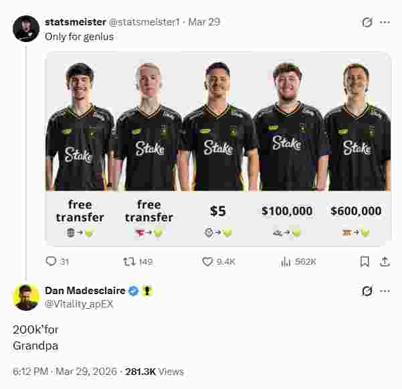
Task: Click the 281.3K Views count
Action: click(154, 371)
